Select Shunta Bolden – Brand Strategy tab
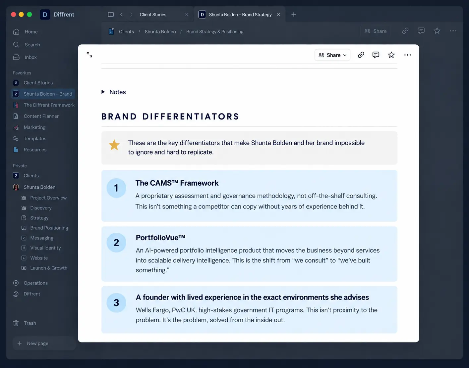The height and width of the screenshot is (368, 469). 240,15
